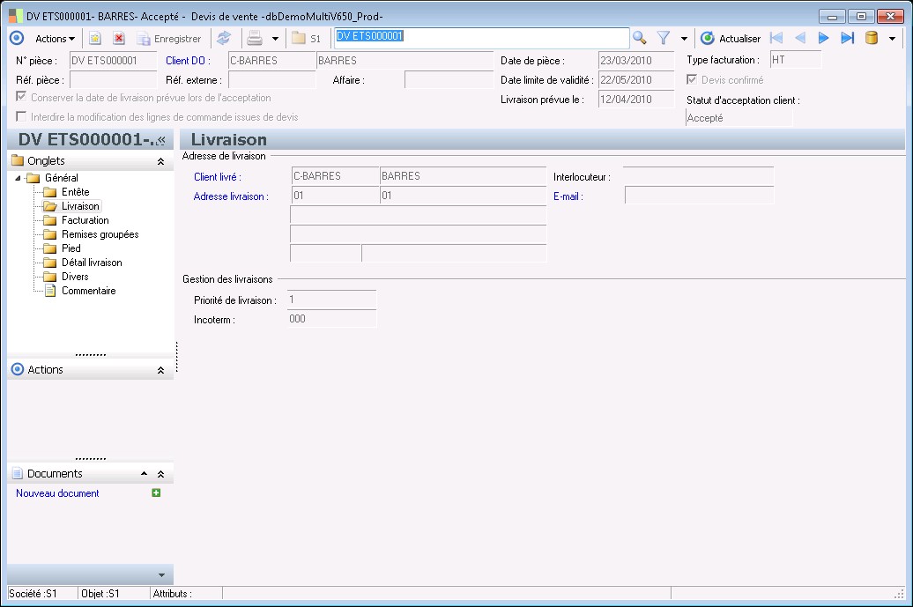The image size is (913, 607).
Task: Jump to the last record arrow
Action: 847,38
